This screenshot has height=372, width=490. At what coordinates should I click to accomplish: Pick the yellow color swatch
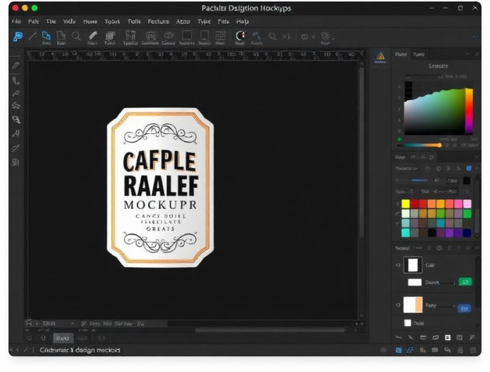coord(406,204)
